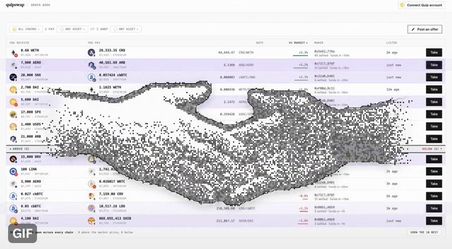The height and width of the screenshot is (249, 452).
Task: Open the ORDER BOOK nav item
Action: click(41, 5)
